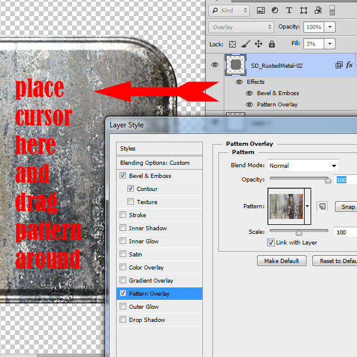Click lock position move icon
The image size is (357, 357).
click(x=258, y=43)
